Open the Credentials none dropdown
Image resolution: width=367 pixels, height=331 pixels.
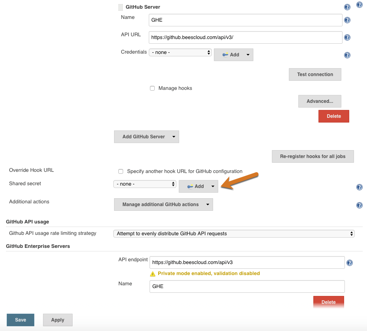tap(180, 52)
